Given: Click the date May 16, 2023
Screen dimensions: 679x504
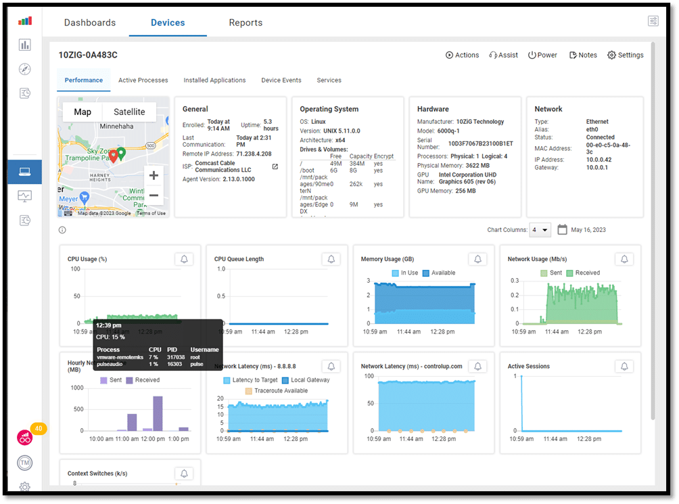Looking at the screenshot, I should click(588, 230).
